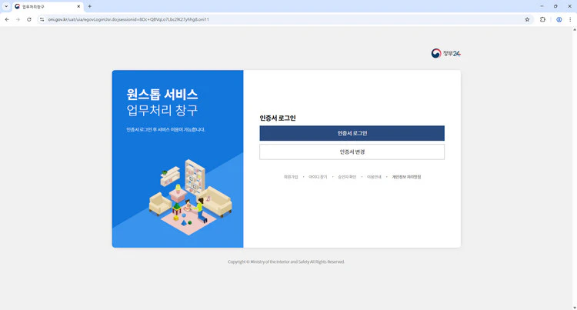Click the browser back arrow
Image resolution: width=577 pixels, height=310 pixels.
pos(7,19)
